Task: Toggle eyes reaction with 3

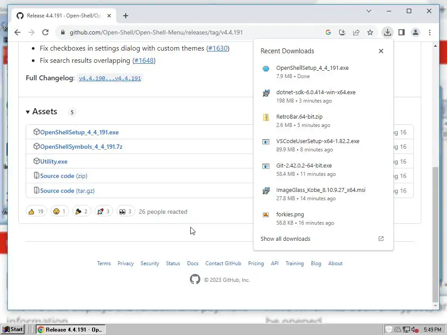Action: click(126, 212)
